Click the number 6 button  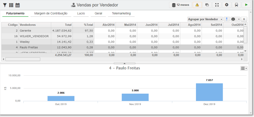(x=244, y=19)
